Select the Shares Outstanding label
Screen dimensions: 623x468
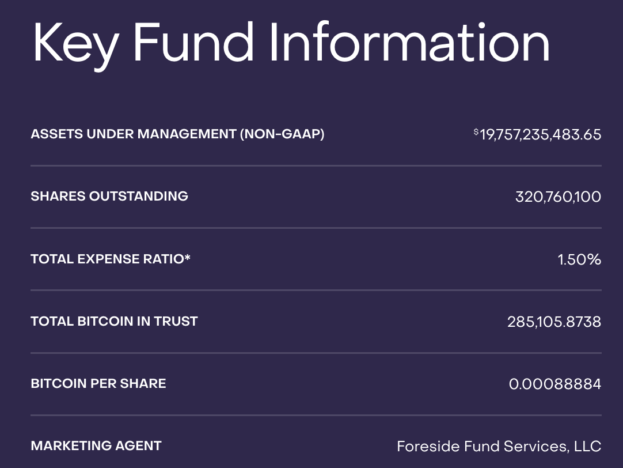(x=109, y=196)
